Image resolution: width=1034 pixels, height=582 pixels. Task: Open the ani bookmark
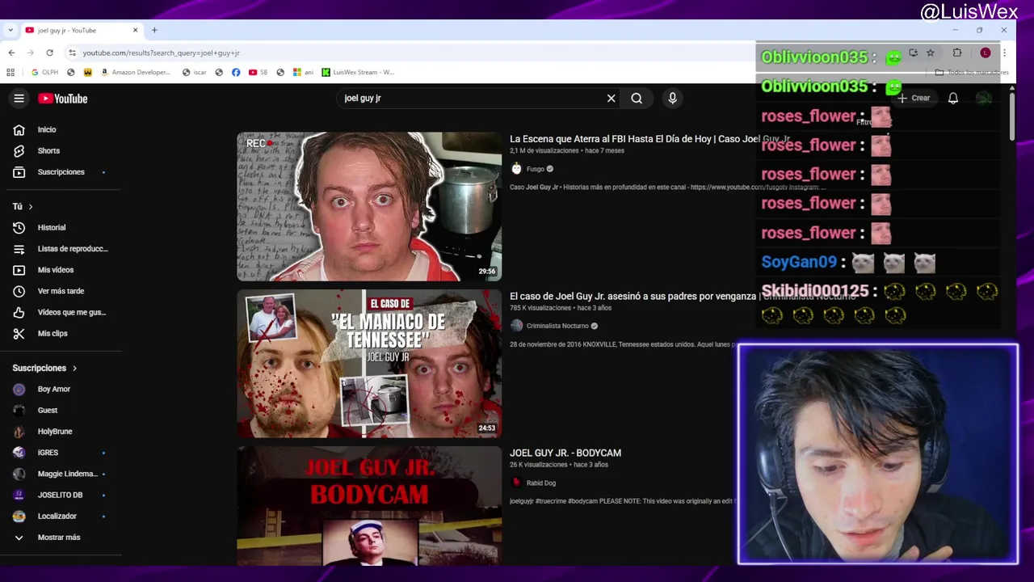coord(303,73)
